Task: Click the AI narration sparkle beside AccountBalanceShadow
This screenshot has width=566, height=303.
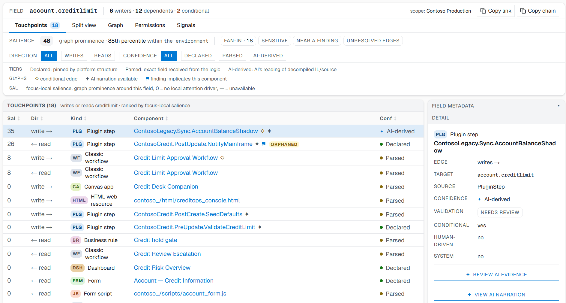Action: (269, 131)
